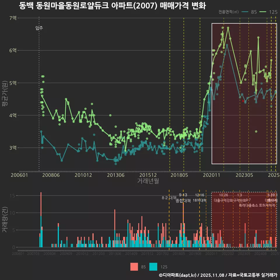Click the red 85 legend swatch
The image size is (280, 280).
click(x=134, y=267)
